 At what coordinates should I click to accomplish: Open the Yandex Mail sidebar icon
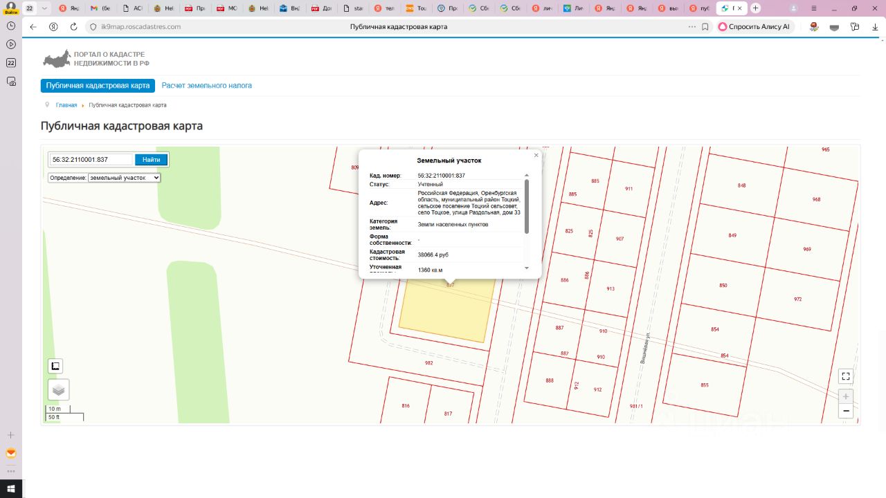[11, 454]
